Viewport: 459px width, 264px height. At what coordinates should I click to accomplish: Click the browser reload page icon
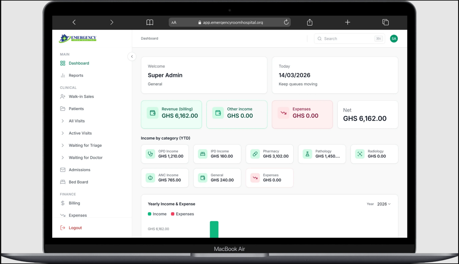(x=286, y=22)
